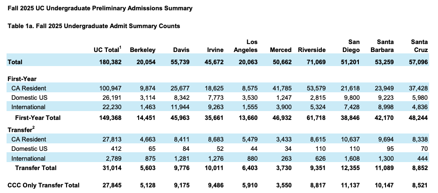The height and width of the screenshot is (193, 438).
Task: Click the First-Year International value 22,230
Action: [x=112, y=107]
